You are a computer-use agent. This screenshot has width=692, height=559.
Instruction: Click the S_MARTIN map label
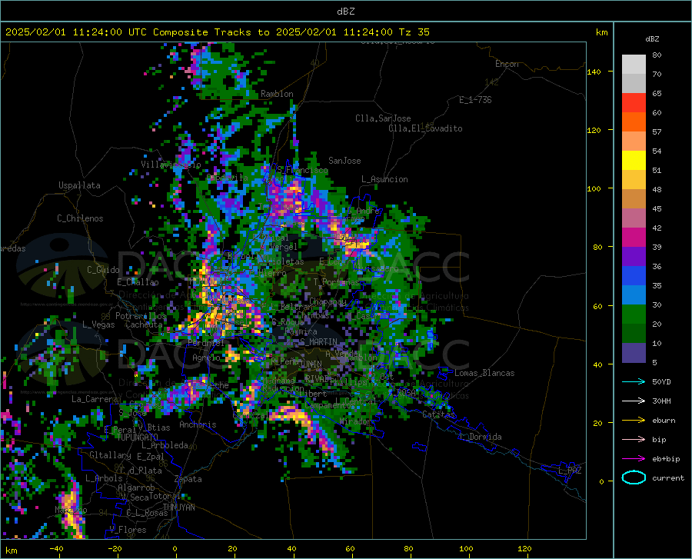(x=318, y=342)
